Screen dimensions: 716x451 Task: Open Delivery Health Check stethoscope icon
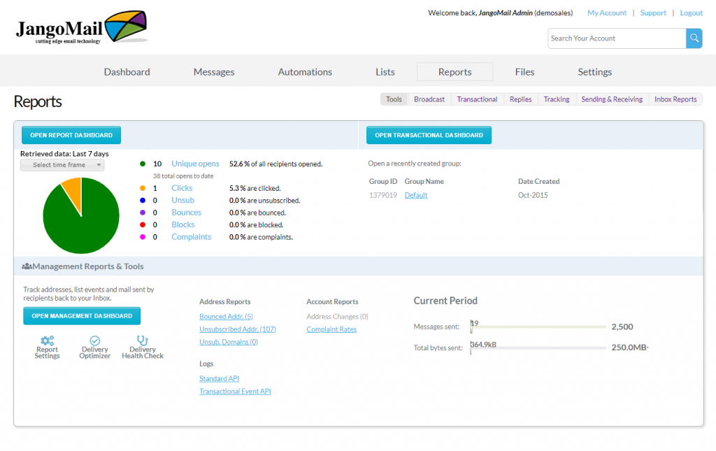coord(143,341)
